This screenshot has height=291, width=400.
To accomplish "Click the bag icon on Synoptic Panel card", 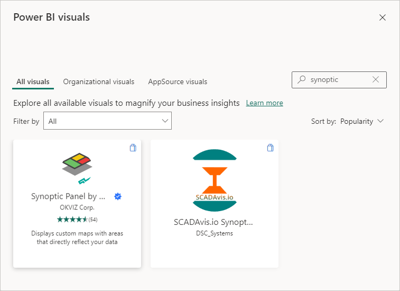I will pyautogui.click(x=133, y=148).
